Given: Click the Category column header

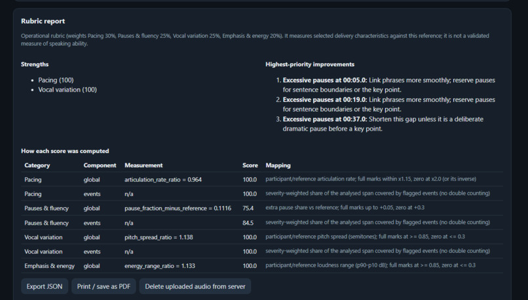Looking at the screenshot, I should point(37,165).
